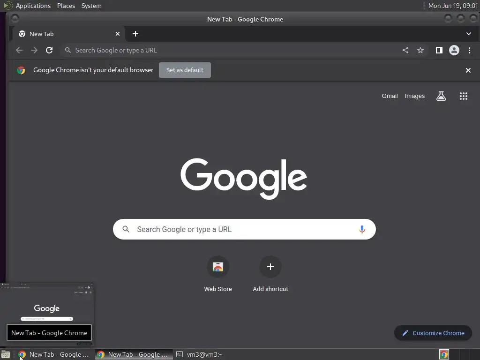Open a new tab with the plus button
Viewport: 480px width, 360px height.
click(135, 34)
